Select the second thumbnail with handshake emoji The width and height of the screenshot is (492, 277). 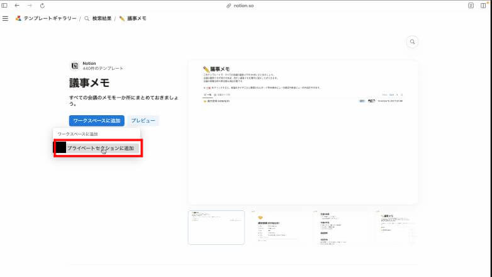pyautogui.click(x=279, y=227)
